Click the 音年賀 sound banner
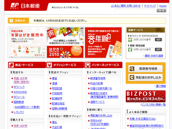 (103, 42)
